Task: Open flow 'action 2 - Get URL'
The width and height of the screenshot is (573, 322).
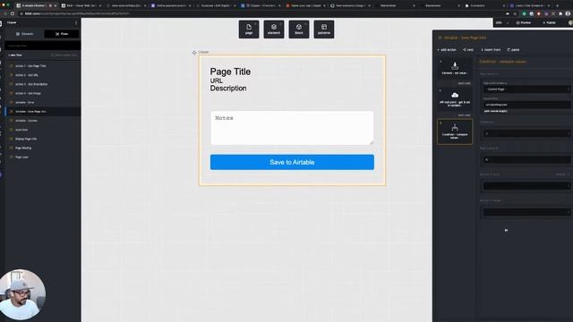Action: (43, 75)
